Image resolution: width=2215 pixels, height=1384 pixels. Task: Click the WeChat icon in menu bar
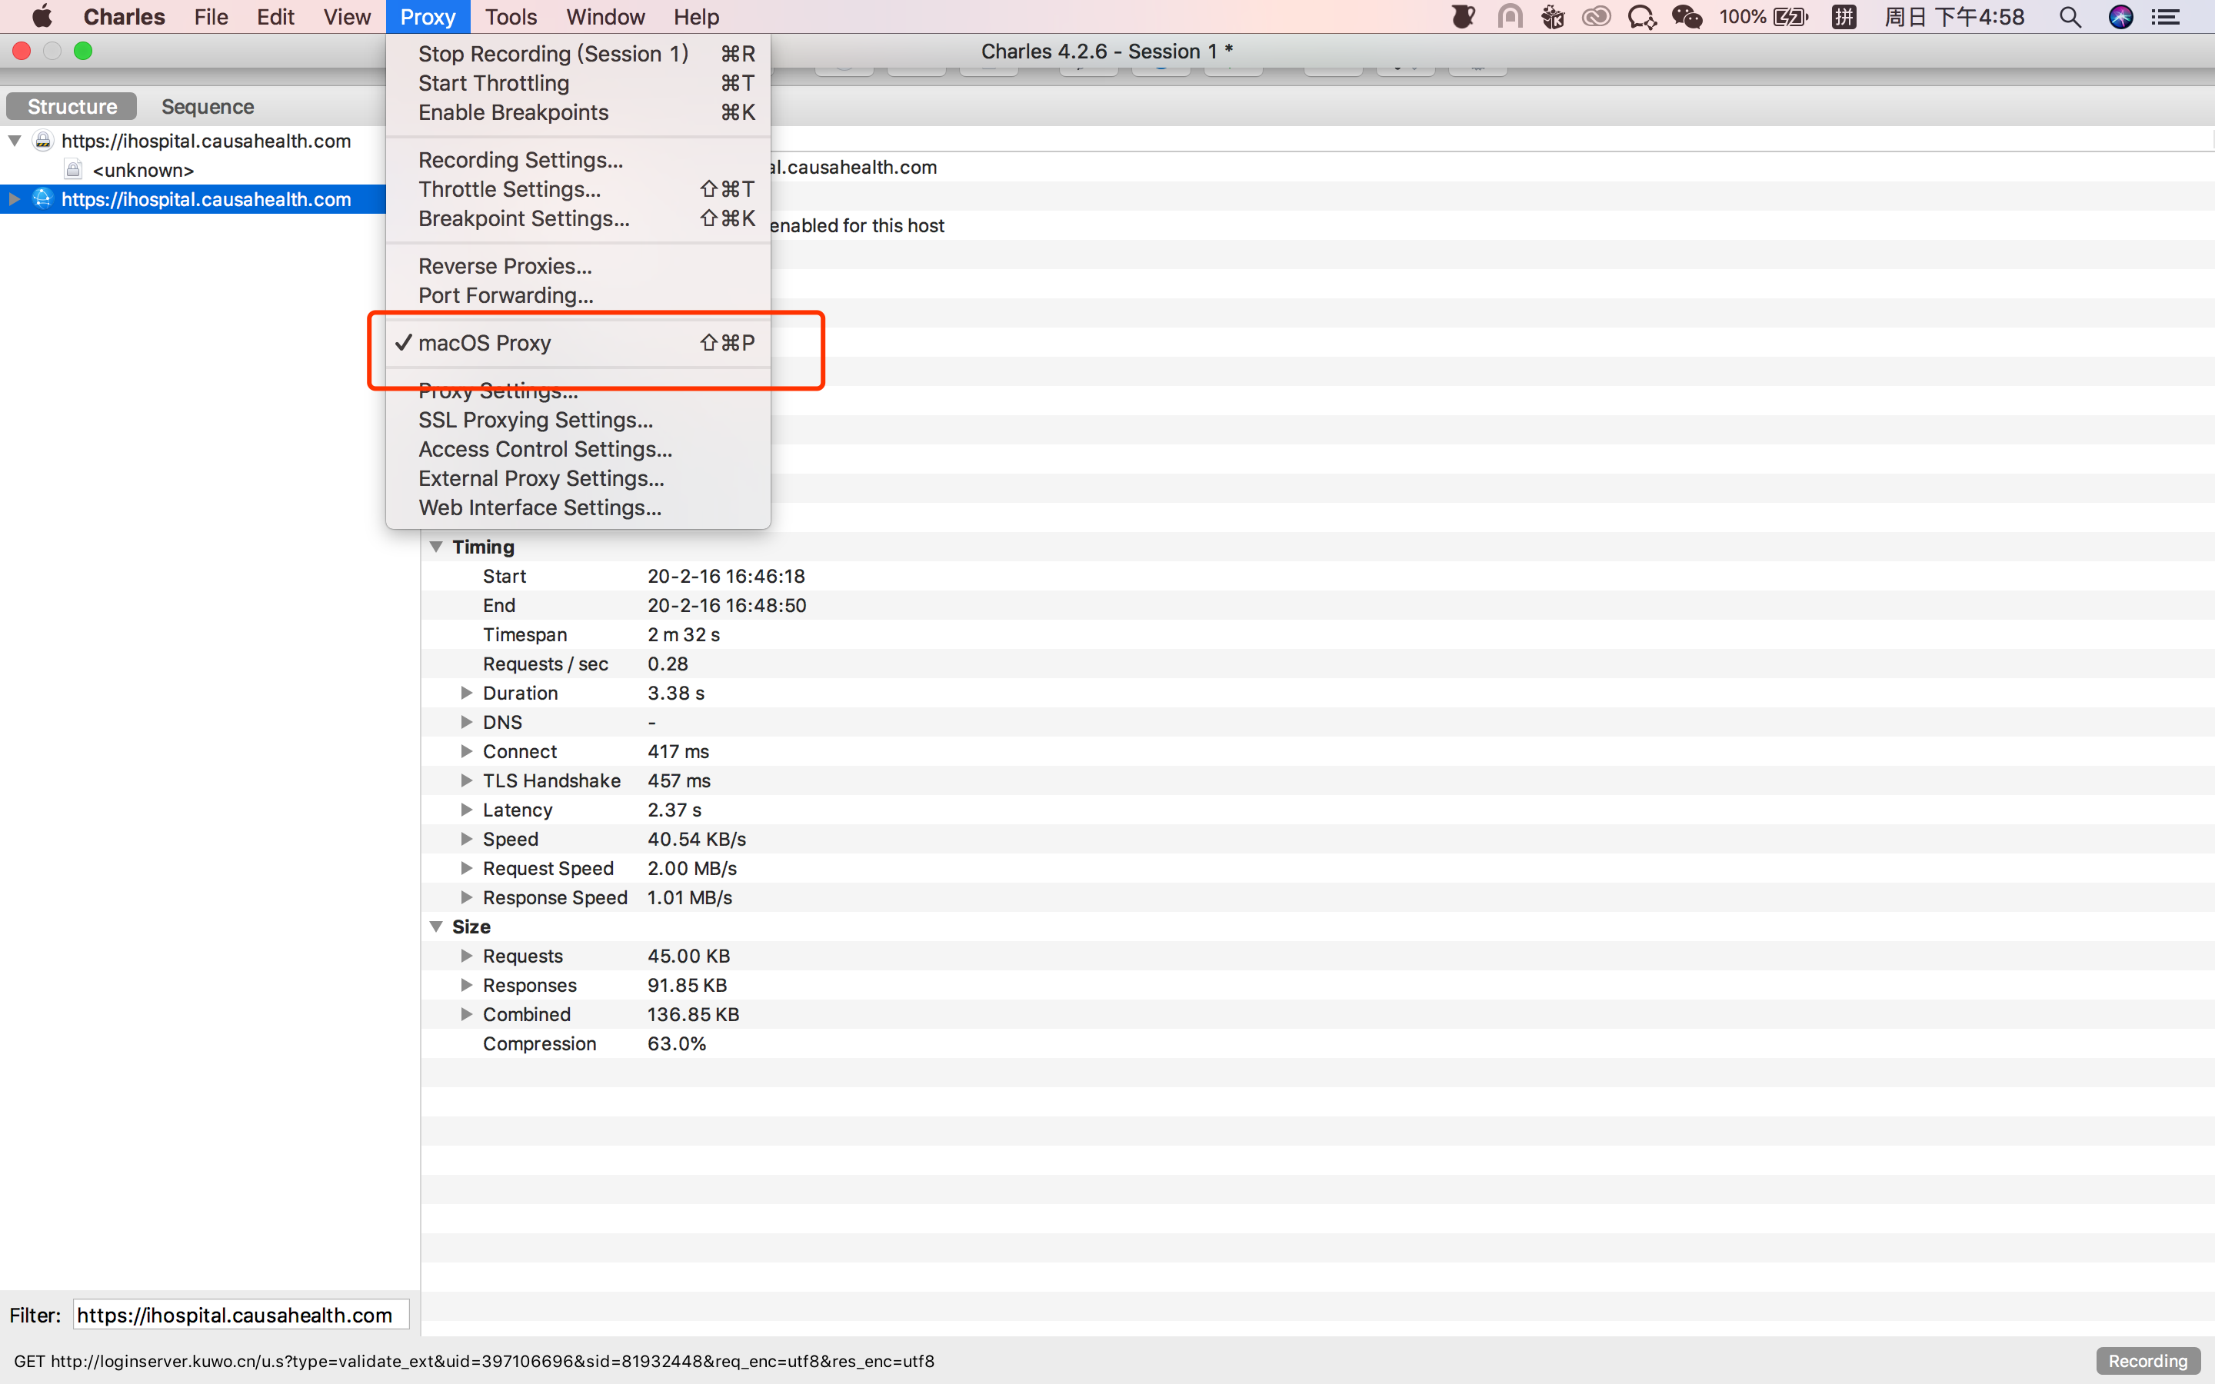pyautogui.click(x=1686, y=18)
